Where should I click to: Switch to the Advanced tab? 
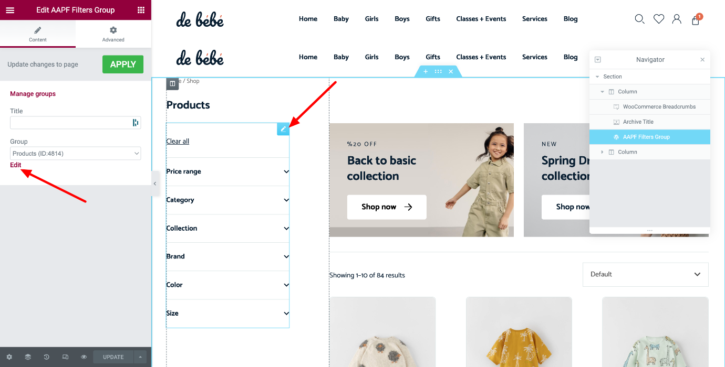(113, 34)
